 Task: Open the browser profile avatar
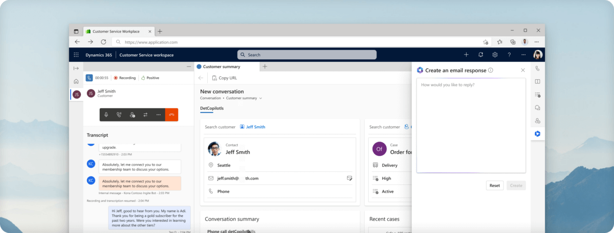[x=525, y=42]
